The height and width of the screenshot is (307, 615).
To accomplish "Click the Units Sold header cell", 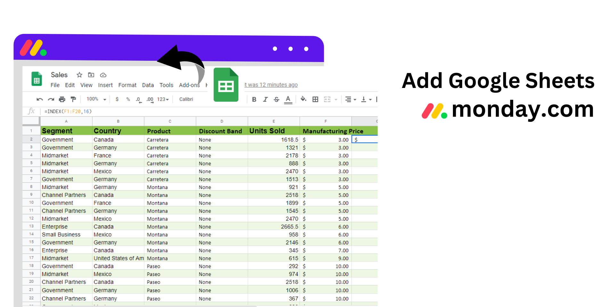I will [274, 131].
